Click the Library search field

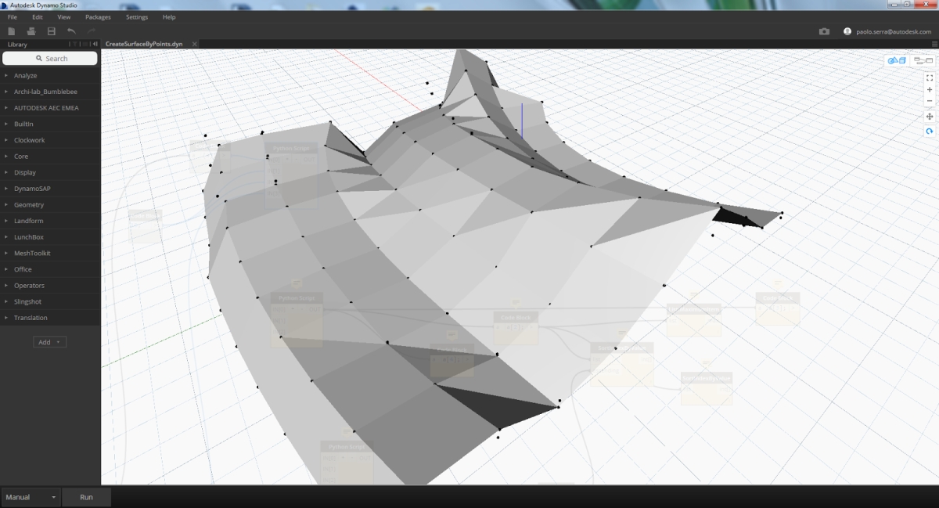(x=50, y=59)
